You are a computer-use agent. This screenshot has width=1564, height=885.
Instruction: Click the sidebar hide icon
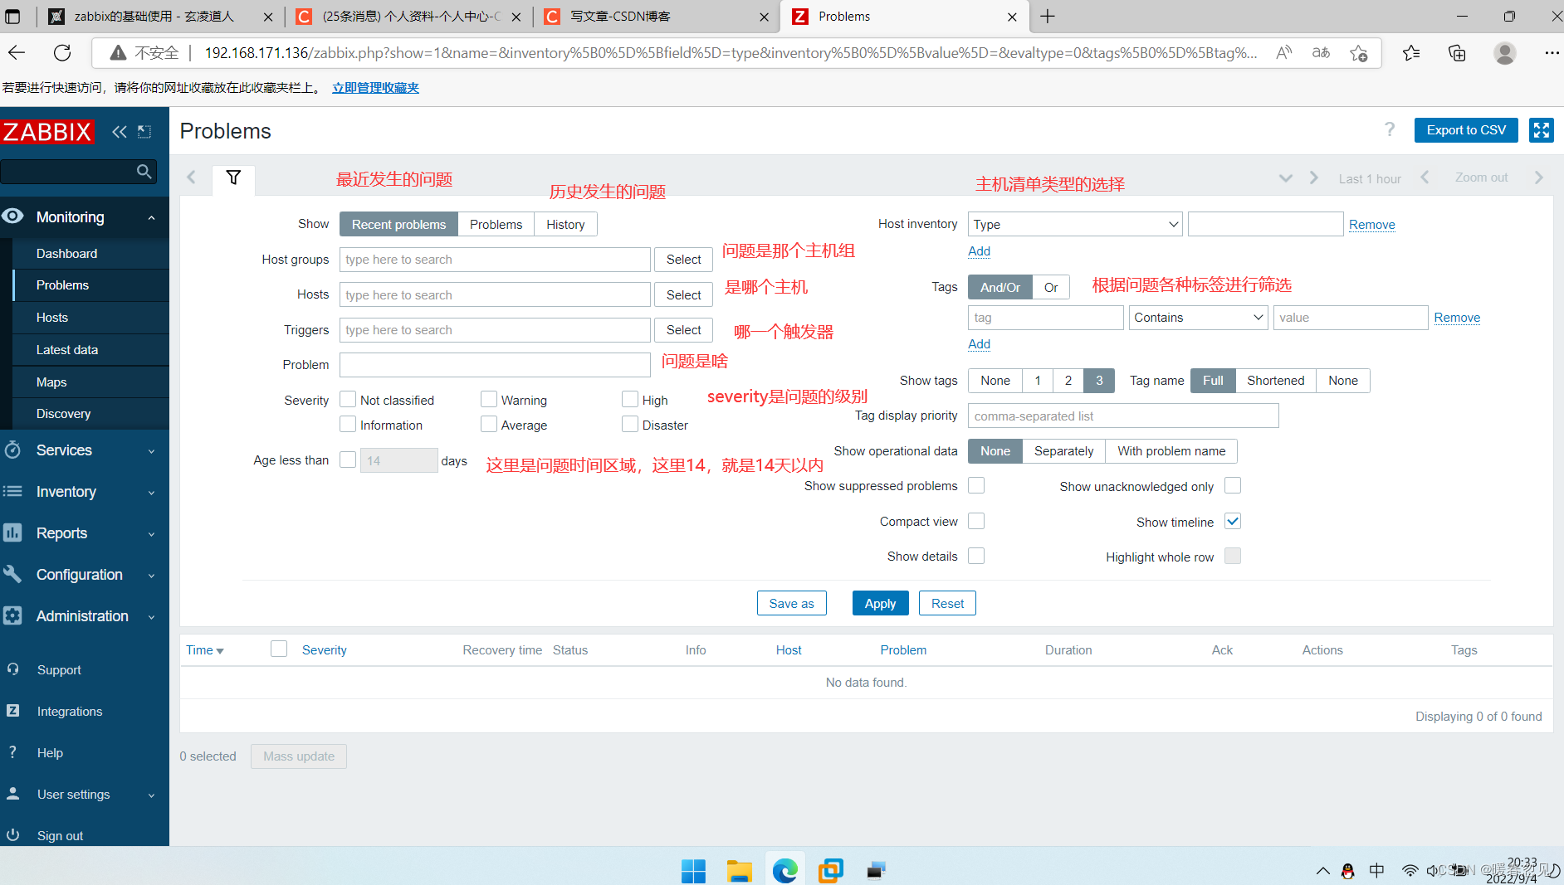click(144, 131)
